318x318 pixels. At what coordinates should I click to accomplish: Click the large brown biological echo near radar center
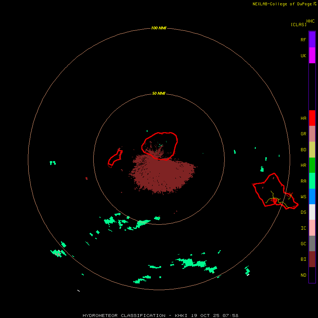click(x=162, y=175)
